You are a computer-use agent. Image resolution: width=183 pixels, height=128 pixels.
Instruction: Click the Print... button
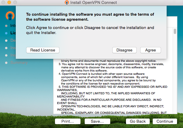point(67,121)
